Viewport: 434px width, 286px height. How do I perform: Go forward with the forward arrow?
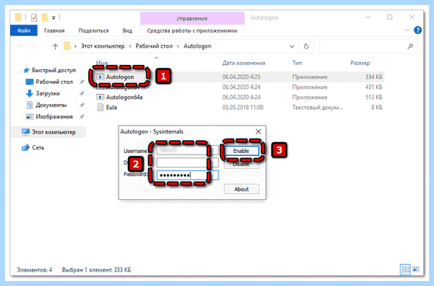pos(33,46)
